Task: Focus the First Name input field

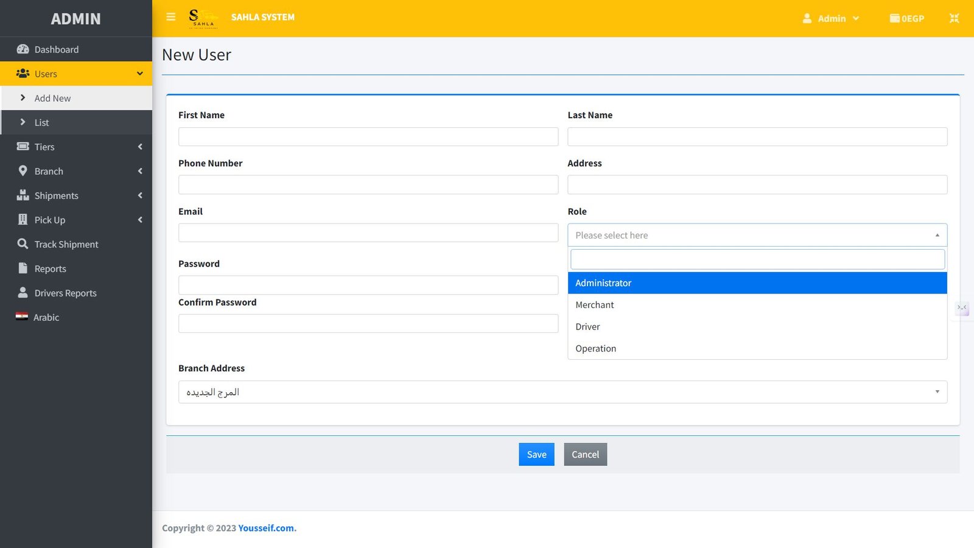Action: coord(368,136)
